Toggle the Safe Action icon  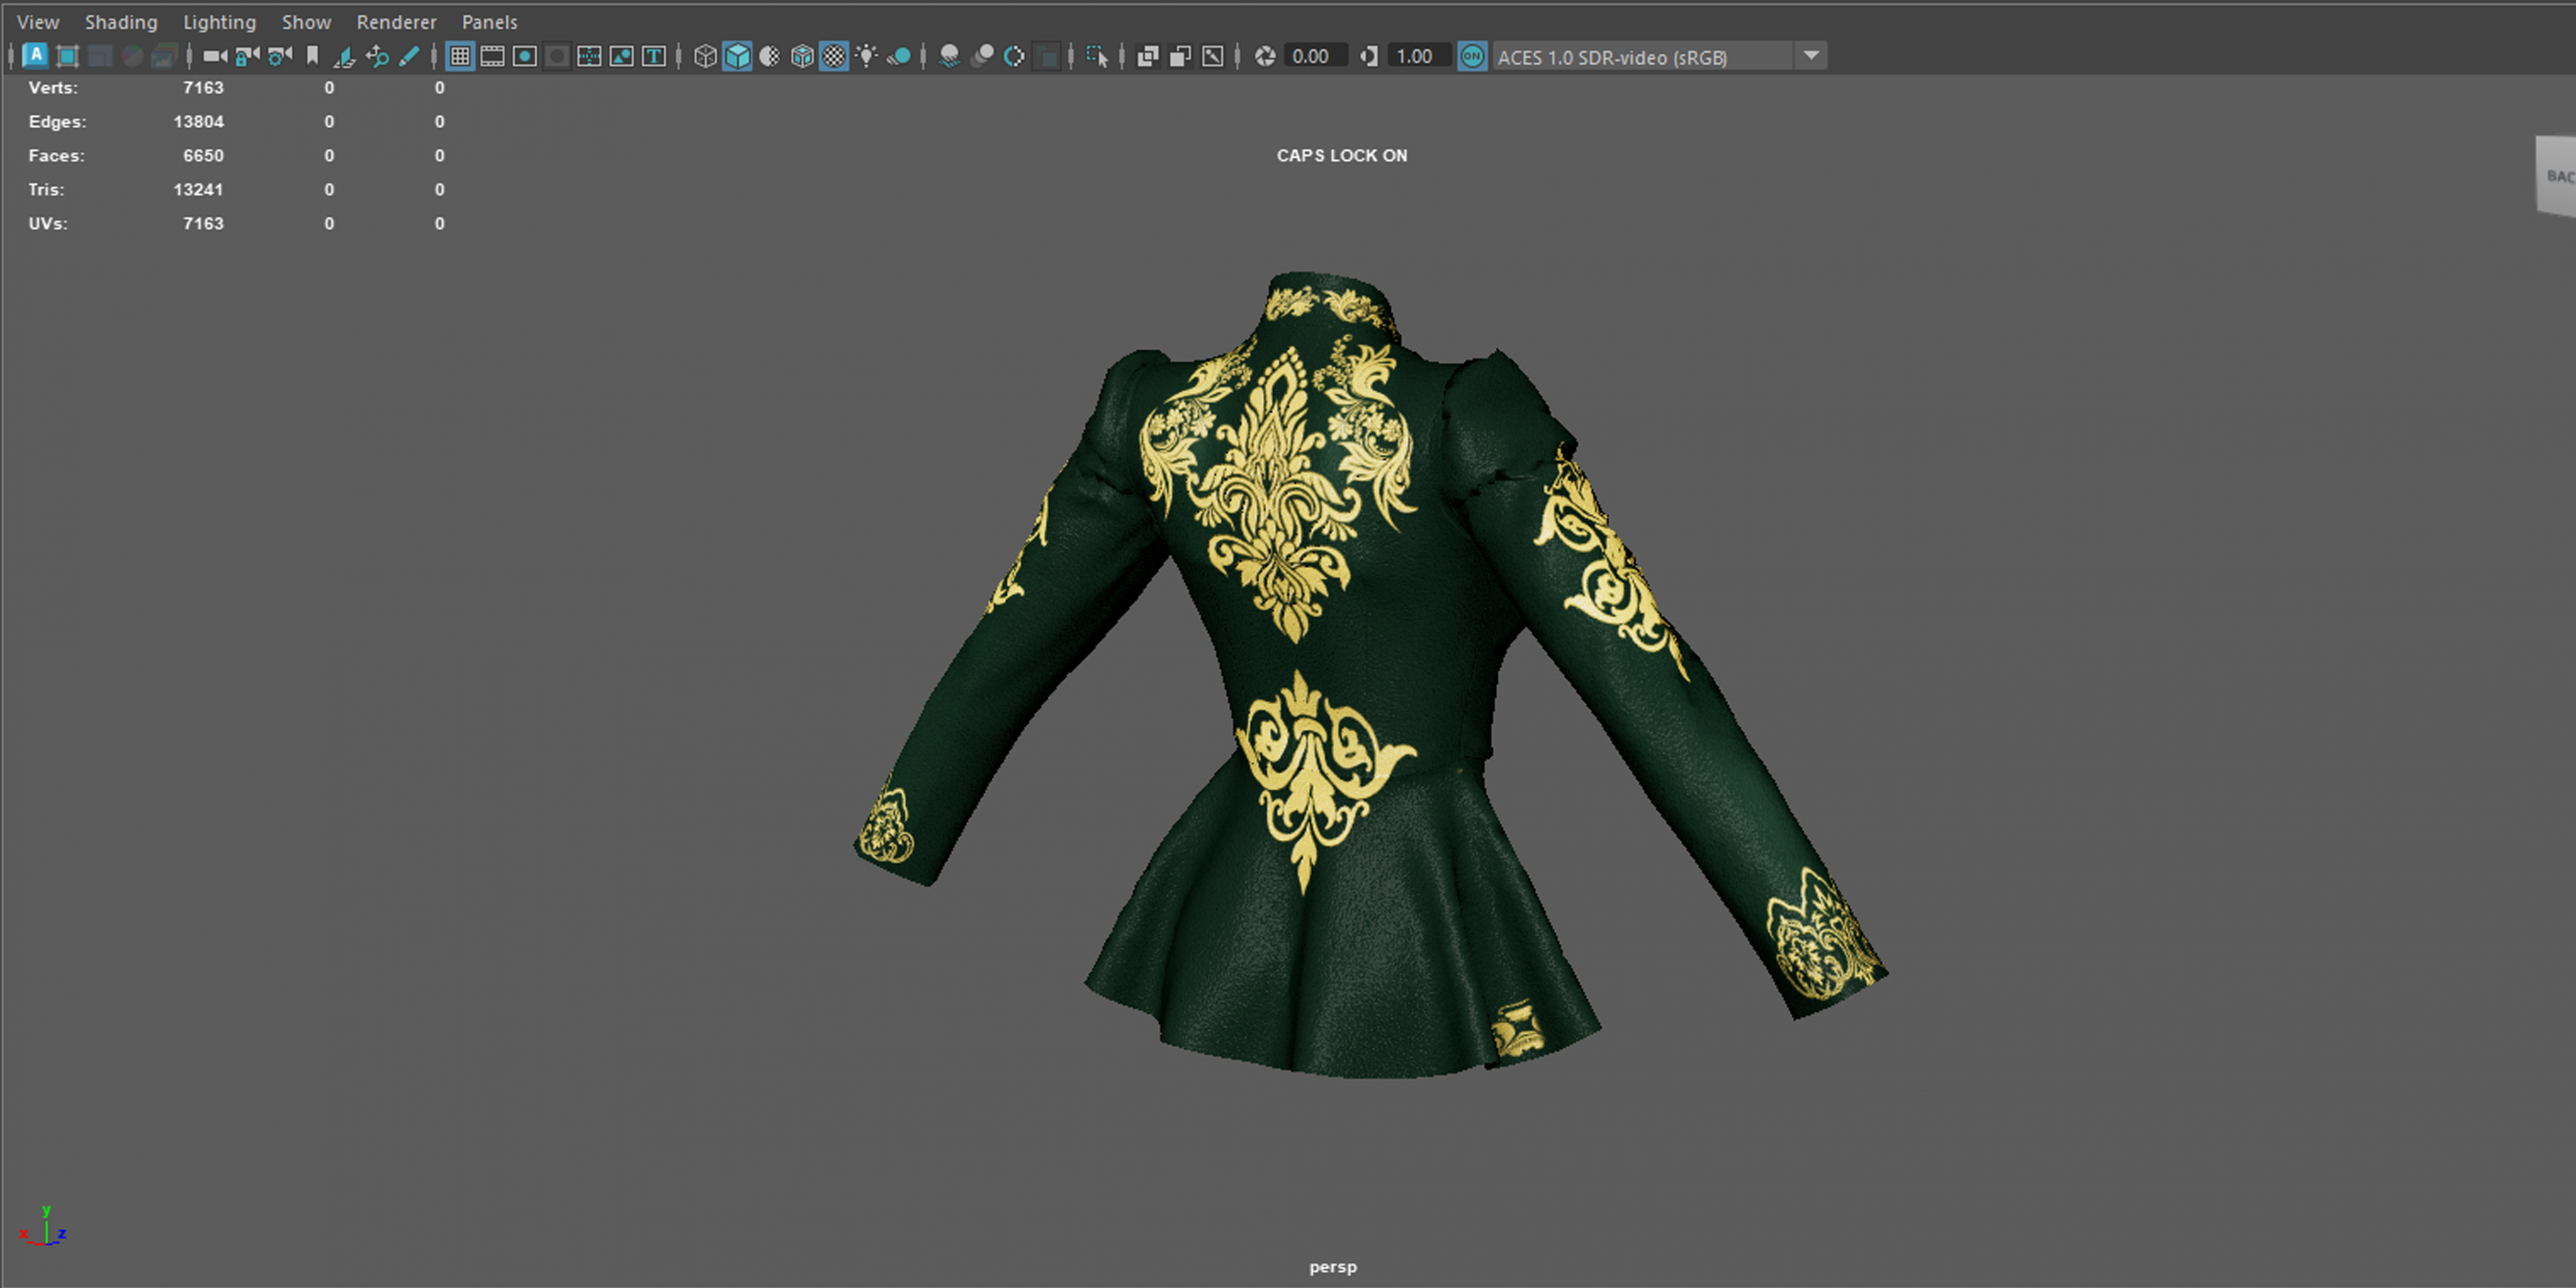point(621,56)
